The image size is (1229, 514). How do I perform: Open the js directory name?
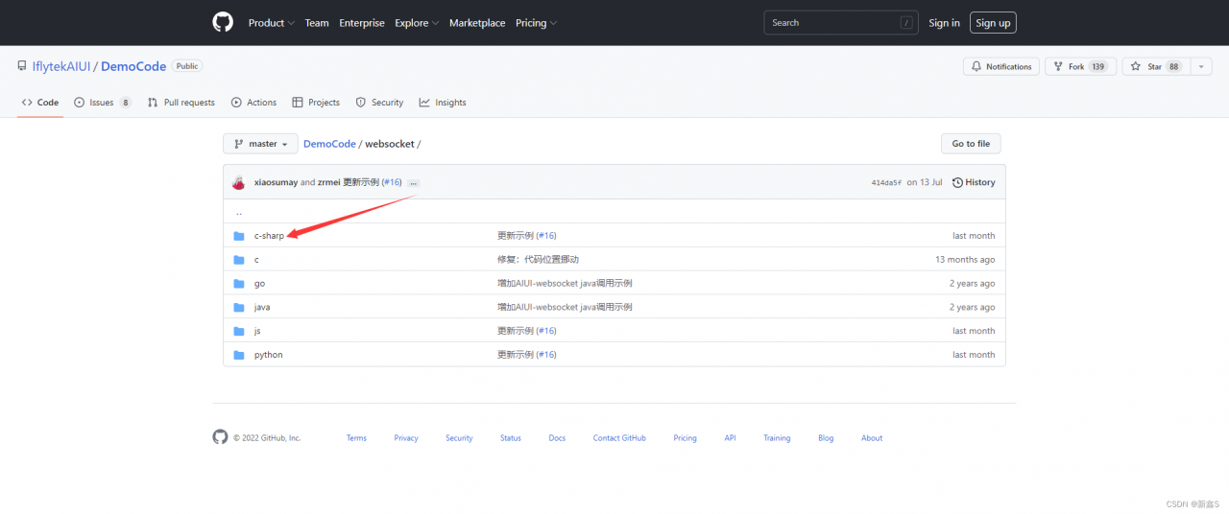click(x=257, y=331)
